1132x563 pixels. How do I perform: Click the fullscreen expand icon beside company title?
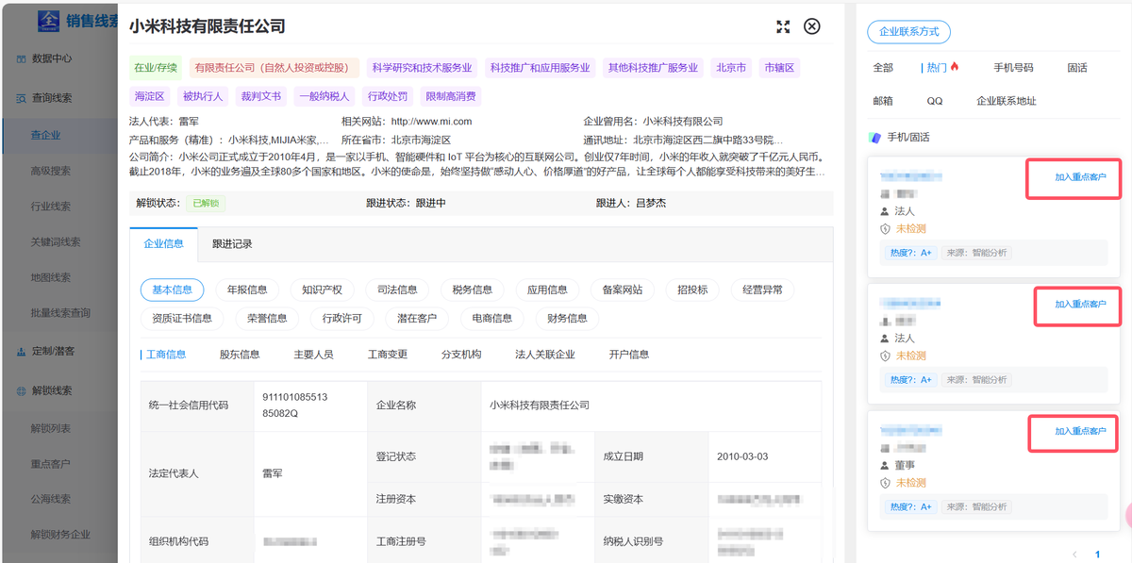point(782,26)
